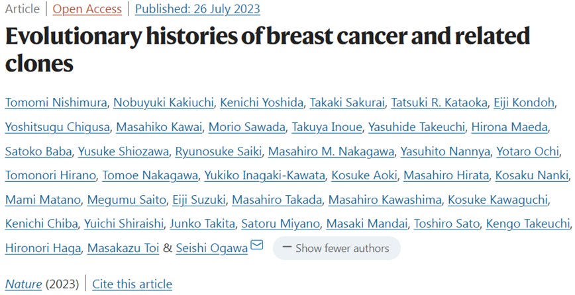The height and width of the screenshot is (295, 575).
Task: Select author Satoru Miyano
Action: point(280,224)
